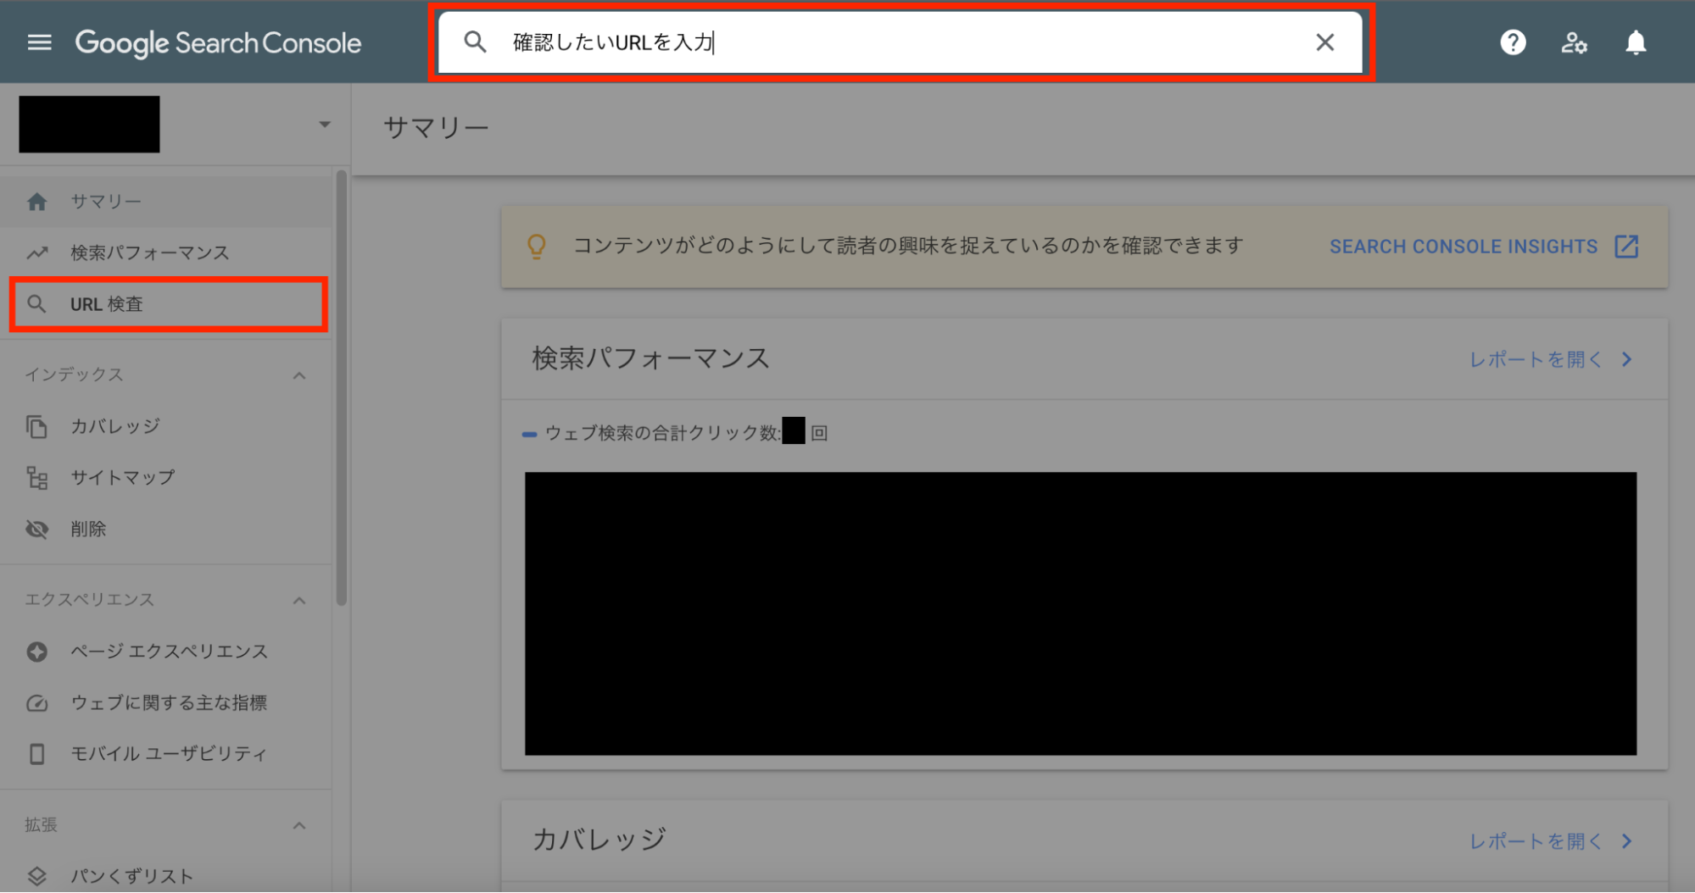Click the trend icon for 検索パフォーマンス
The width and height of the screenshot is (1695, 893).
coord(36,252)
